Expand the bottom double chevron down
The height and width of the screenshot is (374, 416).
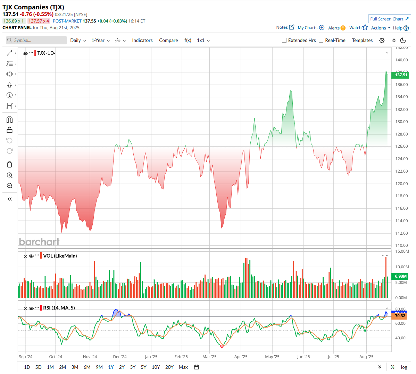click(380, 367)
